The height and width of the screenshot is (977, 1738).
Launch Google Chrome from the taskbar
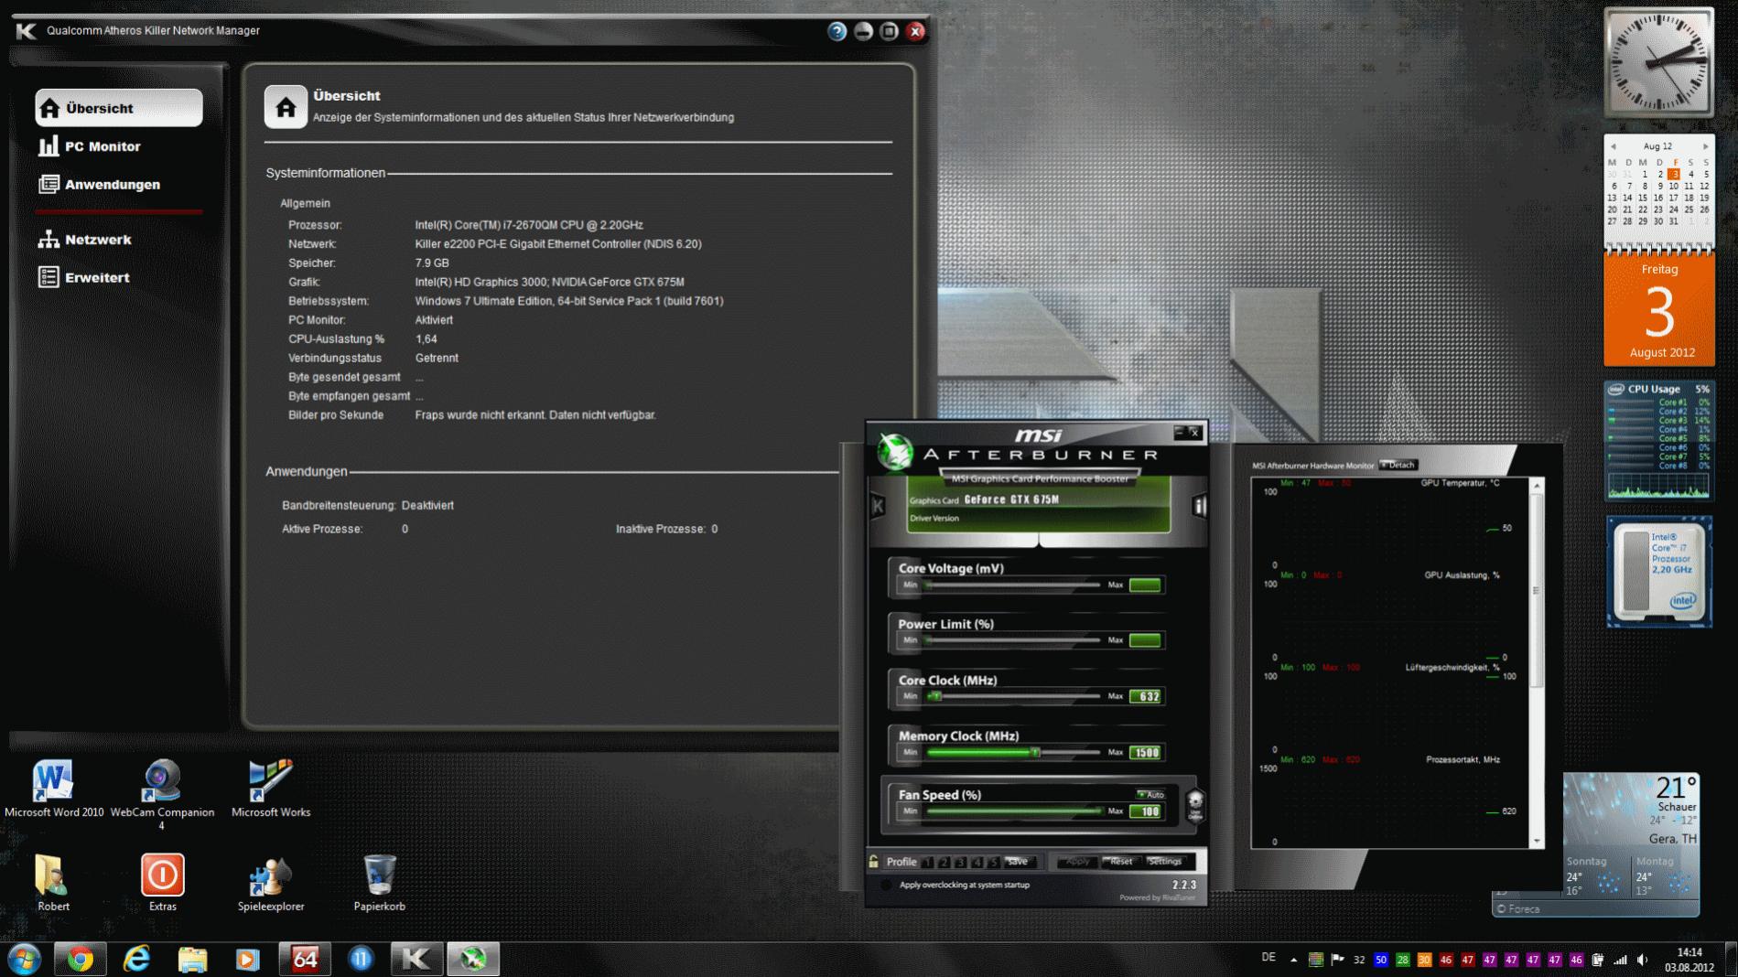coord(80,959)
